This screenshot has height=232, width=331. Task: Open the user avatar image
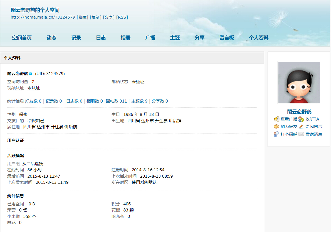(299, 83)
